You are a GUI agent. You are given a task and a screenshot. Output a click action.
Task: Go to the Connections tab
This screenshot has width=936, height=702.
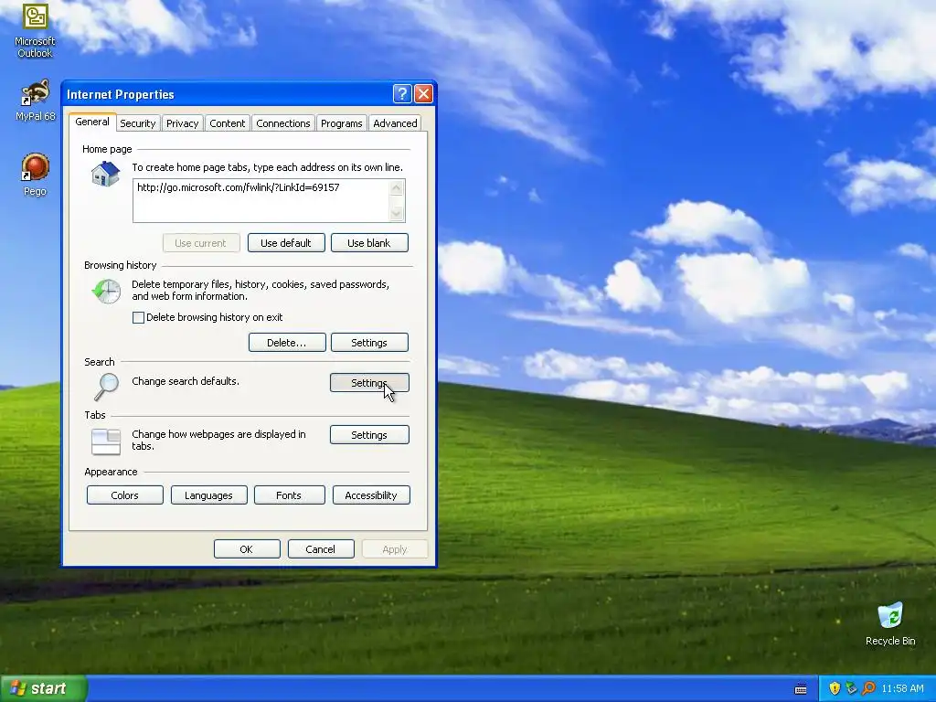[283, 123]
